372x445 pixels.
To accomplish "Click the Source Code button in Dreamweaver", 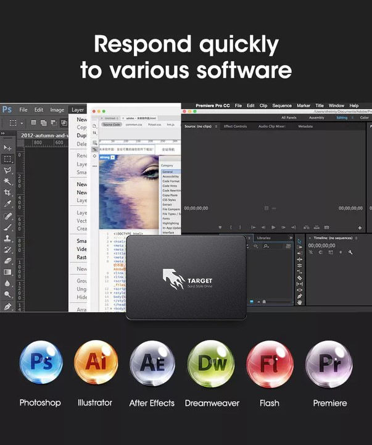I will pyautogui.click(x=111, y=124).
